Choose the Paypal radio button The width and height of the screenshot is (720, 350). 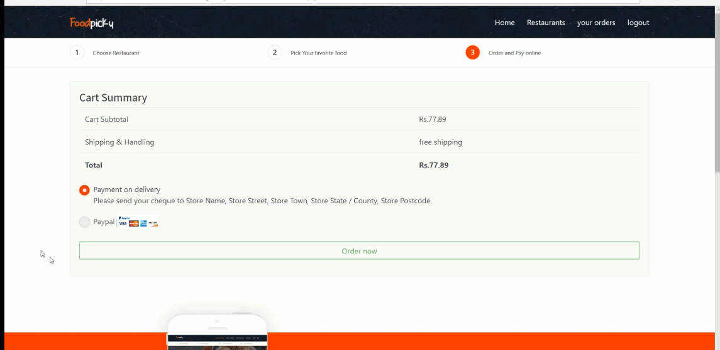point(84,221)
